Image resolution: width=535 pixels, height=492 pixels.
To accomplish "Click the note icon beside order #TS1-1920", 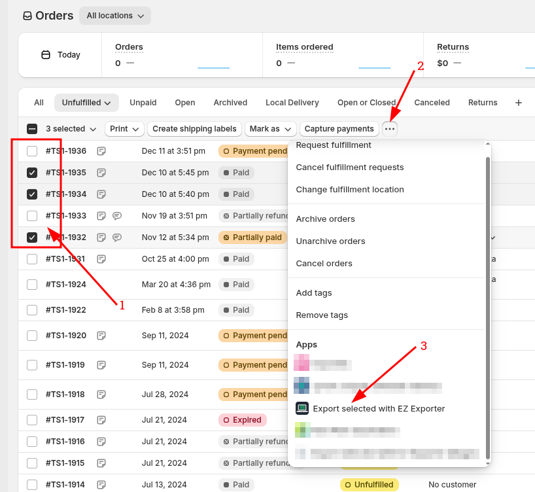I will pos(101,336).
